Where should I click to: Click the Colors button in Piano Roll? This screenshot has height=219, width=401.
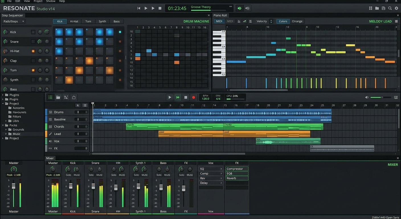click(283, 21)
